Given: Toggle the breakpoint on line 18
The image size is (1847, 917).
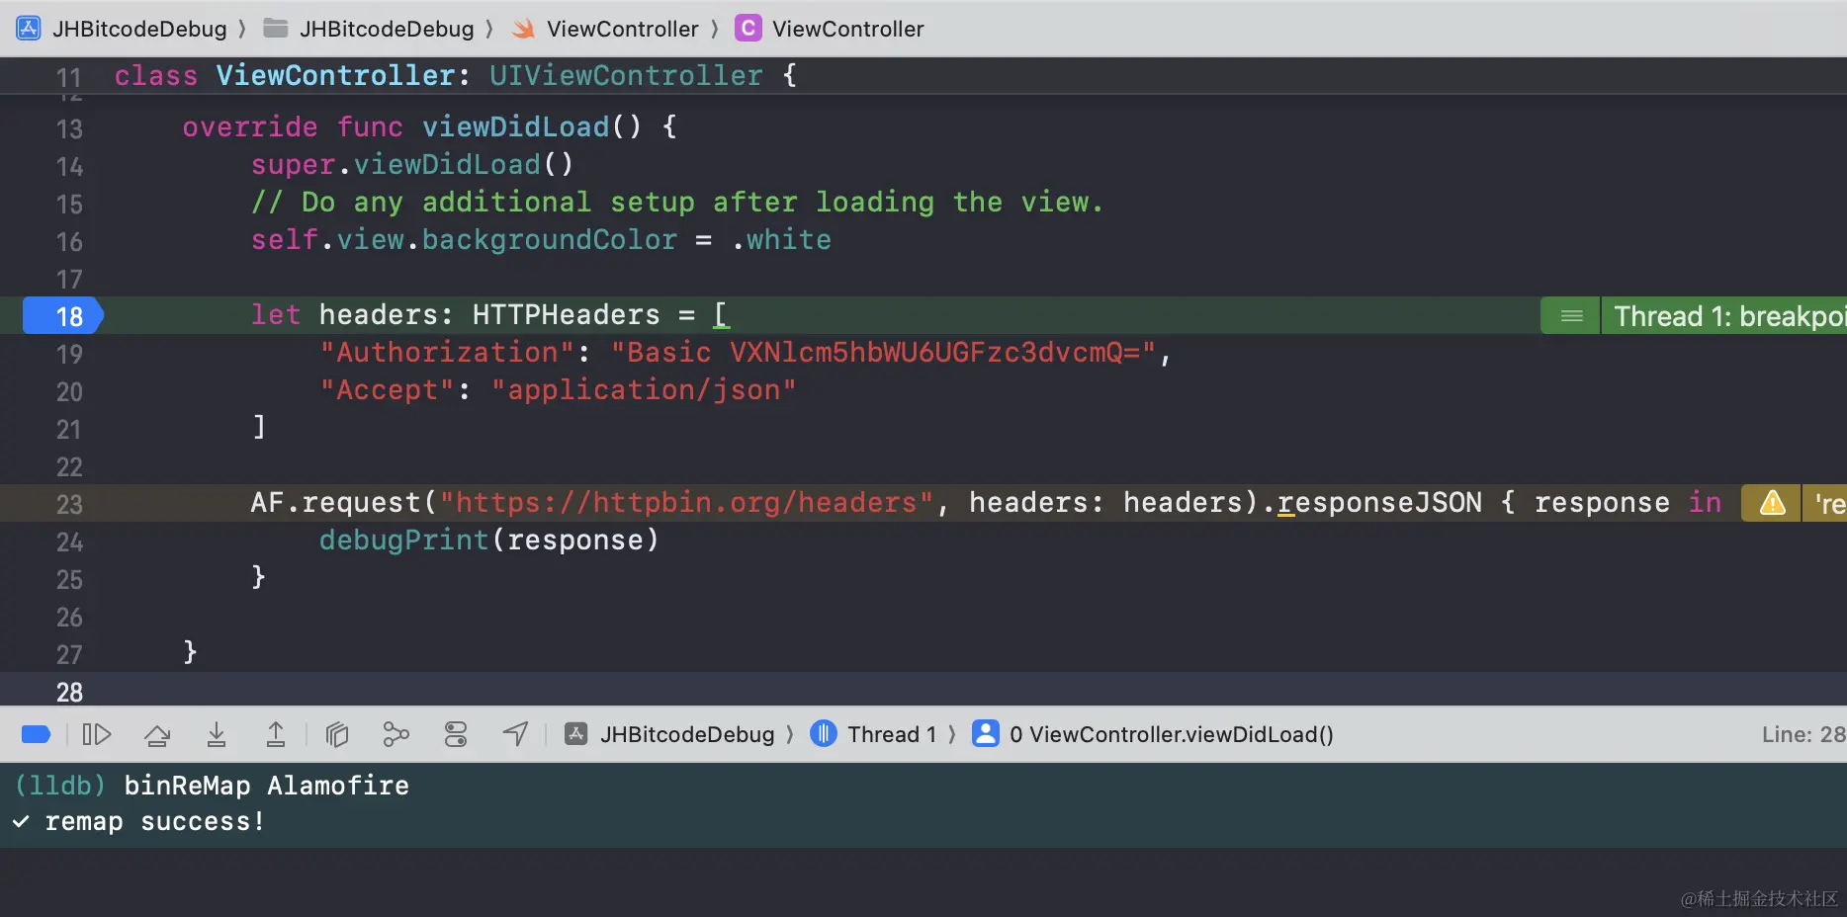Looking at the screenshot, I should [x=62, y=315].
